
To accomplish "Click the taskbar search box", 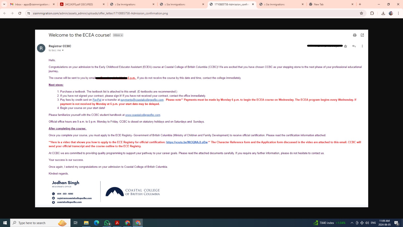I will click(40, 223).
